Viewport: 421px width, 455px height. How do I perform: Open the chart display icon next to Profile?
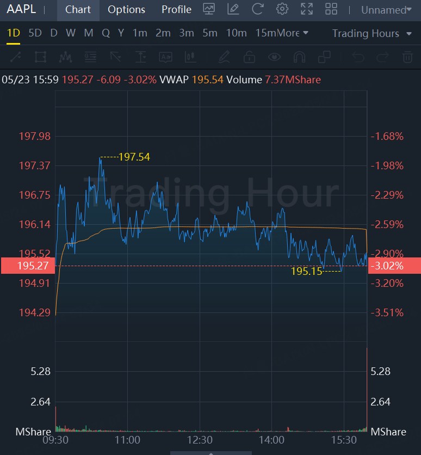tap(209, 9)
